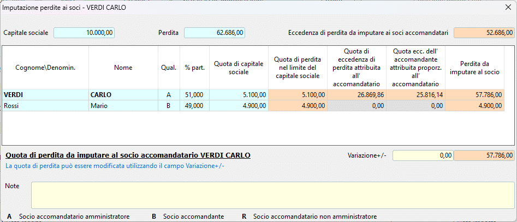517x222 pixels.
Task: Click the Socio accomandatario amministratore legend
Action: [x=74, y=217]
